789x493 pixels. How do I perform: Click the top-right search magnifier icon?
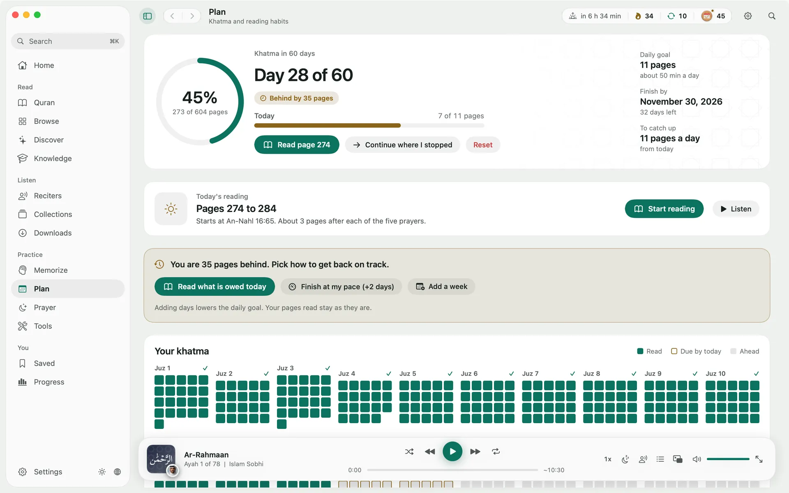click(772, 16)
